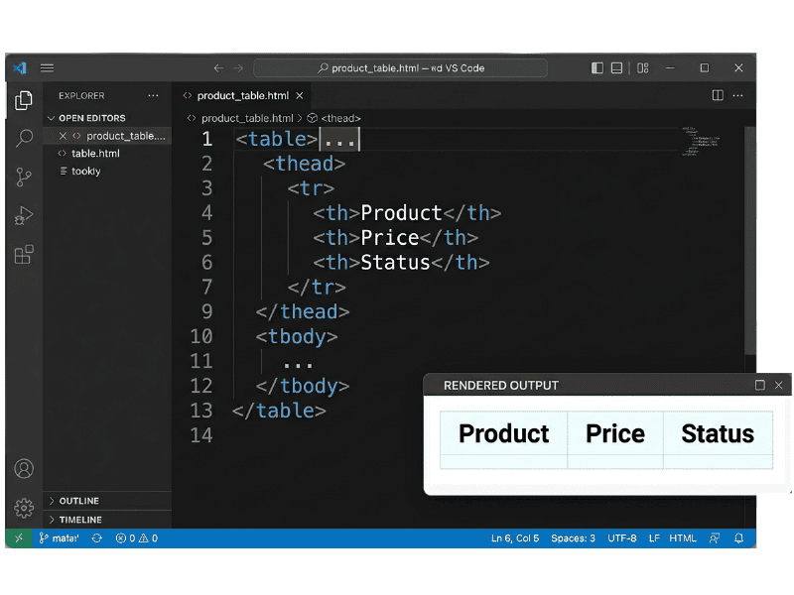Screen dimensions: 794x595
Task: Click the </table> closing tag on line 13
Action: (x=279, y=411)
